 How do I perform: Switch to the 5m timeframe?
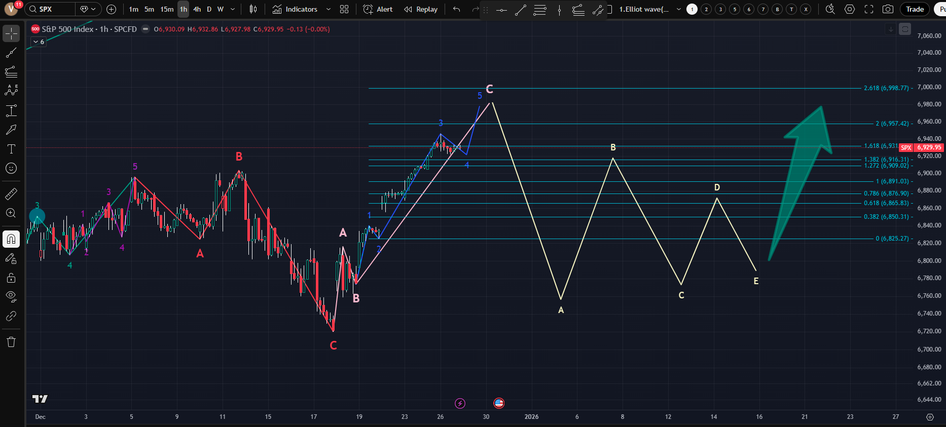tap(149, 9)
